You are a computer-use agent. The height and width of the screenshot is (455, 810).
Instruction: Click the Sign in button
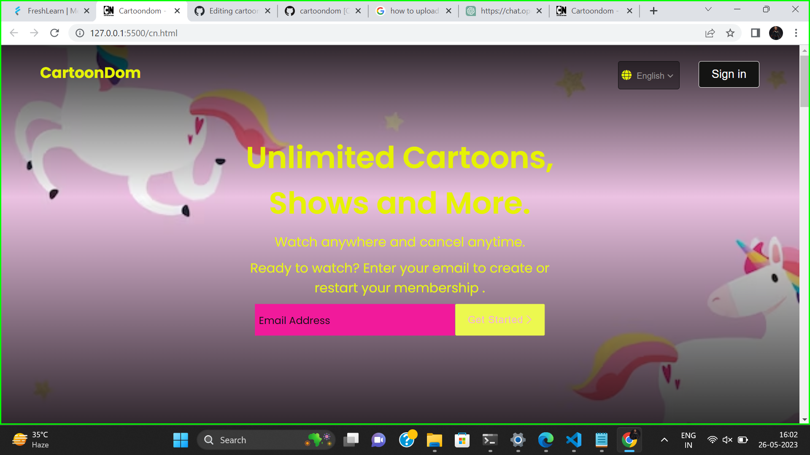tap(729, 74)
